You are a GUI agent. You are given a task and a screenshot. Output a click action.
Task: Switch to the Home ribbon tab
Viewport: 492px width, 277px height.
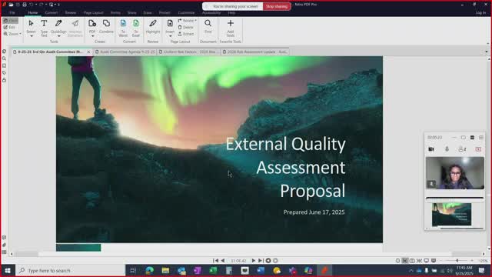[x=33, y=13]
